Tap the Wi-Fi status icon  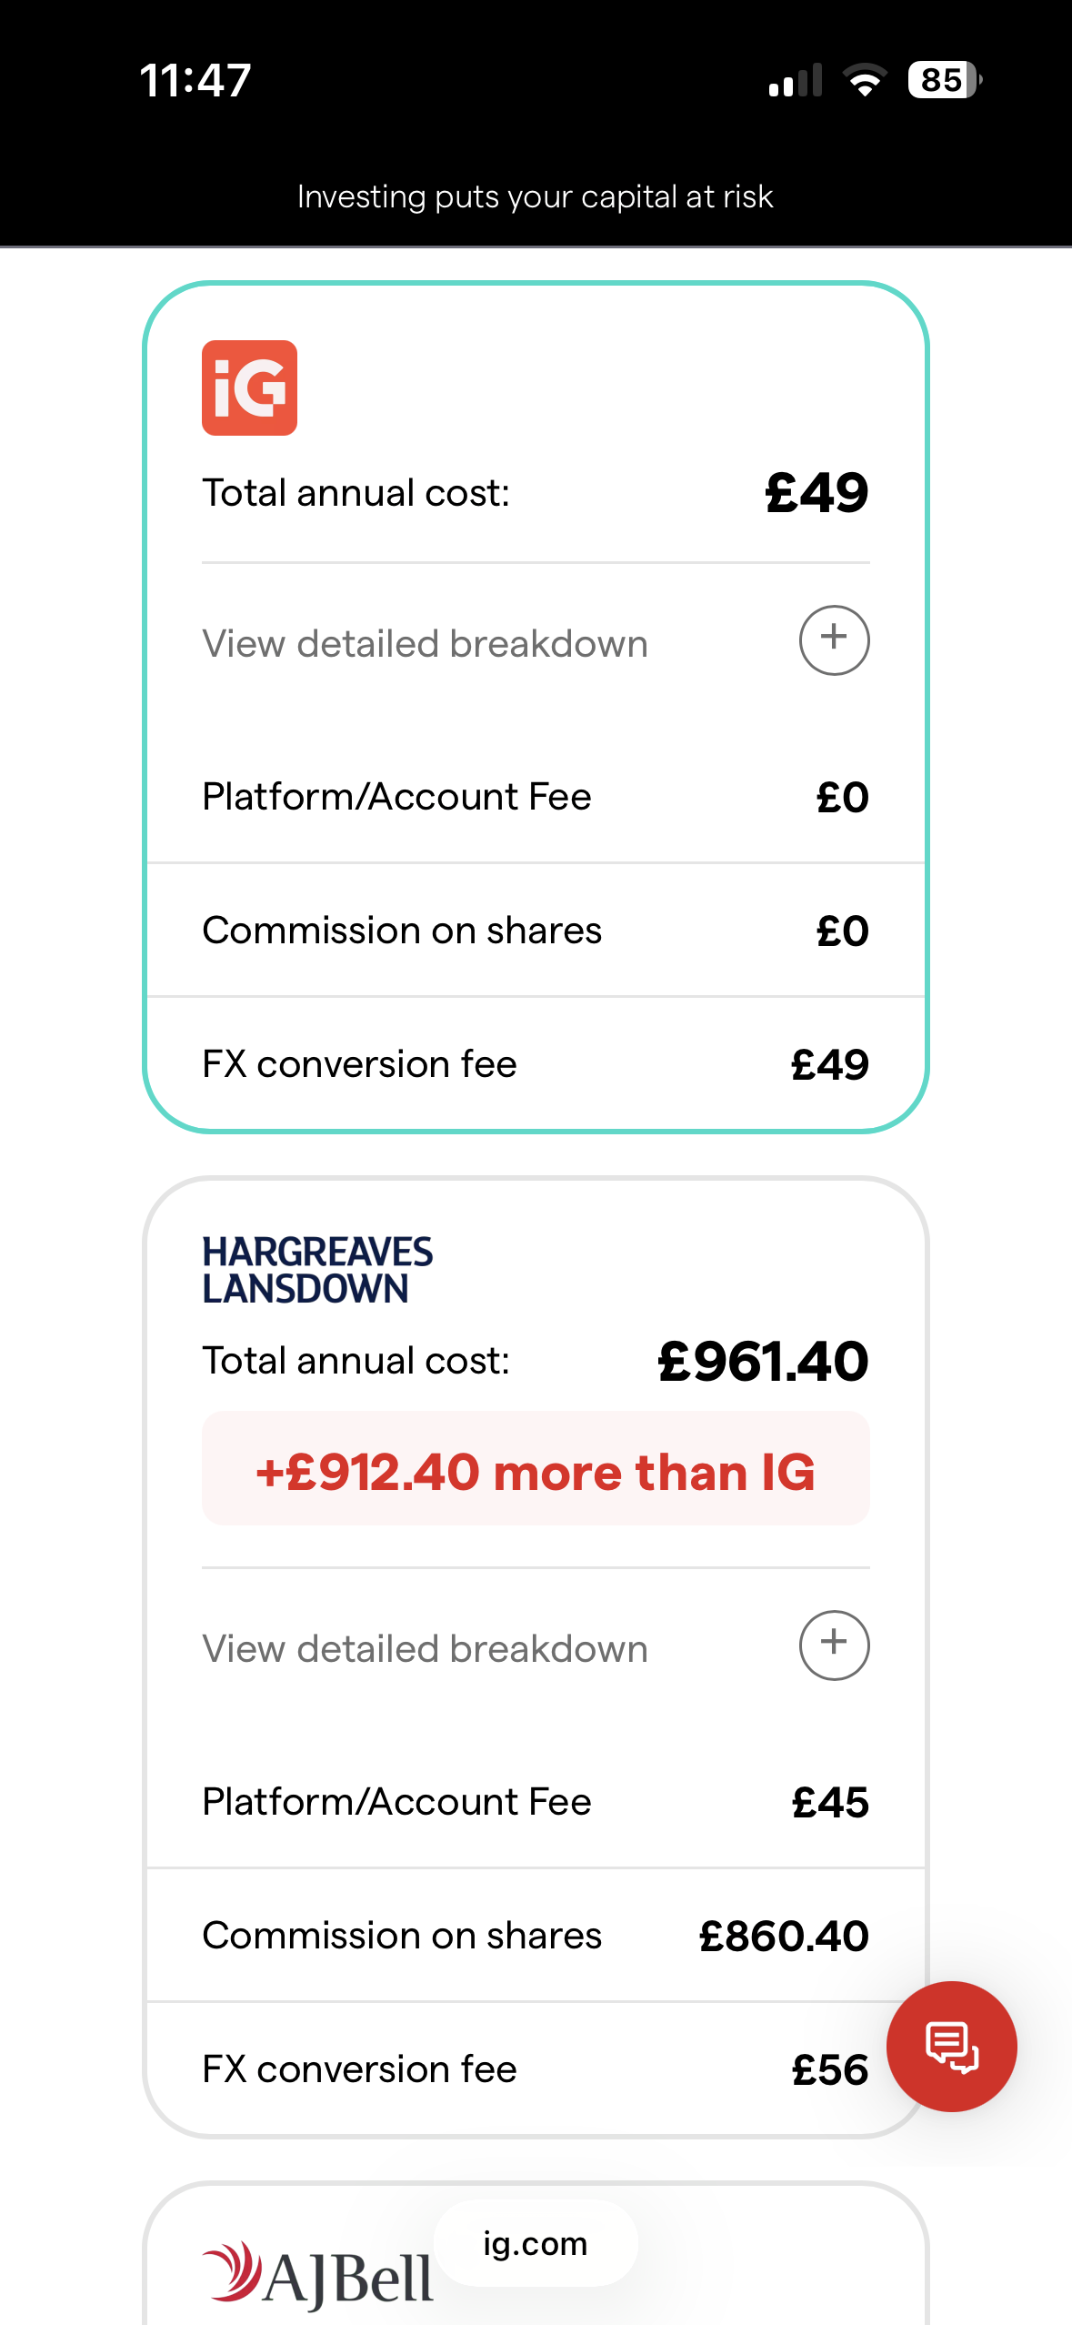(x=865, y=80)
